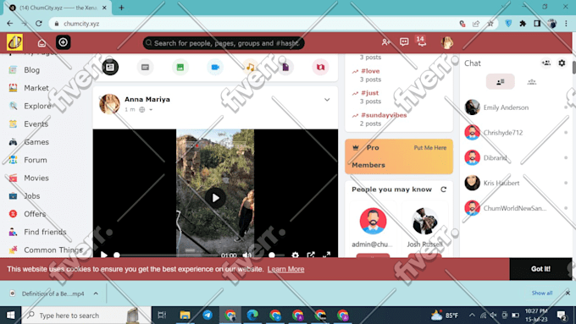Click create group chat icon in Chat panel
576x324 pixels.
click(546, 63)
